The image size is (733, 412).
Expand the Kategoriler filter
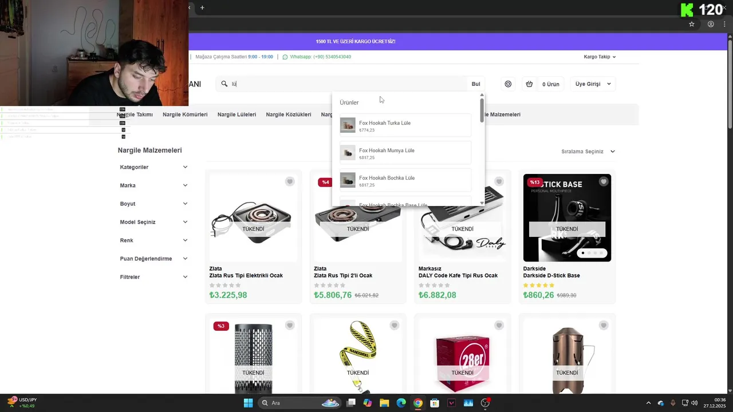pyautogui.click(x=153, y=167)
